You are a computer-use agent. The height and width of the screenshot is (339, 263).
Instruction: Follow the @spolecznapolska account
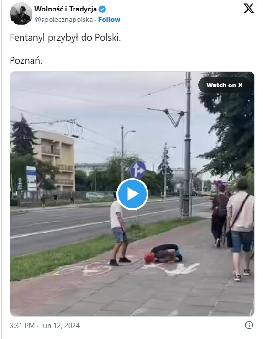[109, 20]
